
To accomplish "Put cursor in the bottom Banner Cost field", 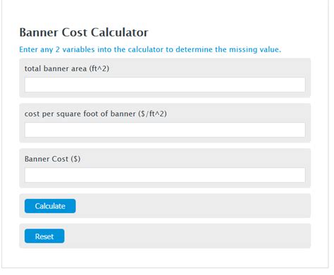I will point(165,175).
